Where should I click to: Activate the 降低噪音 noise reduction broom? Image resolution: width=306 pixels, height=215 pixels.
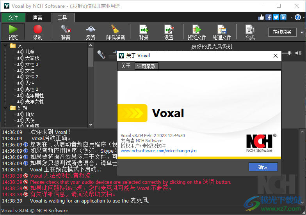(x=116, y=32)
